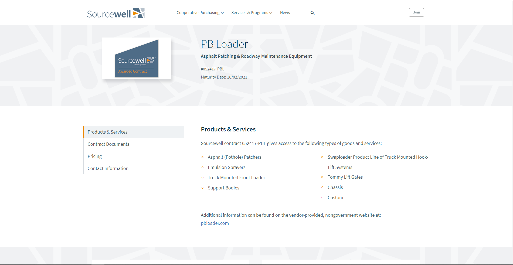Open the Contract Documents sidebar tab
This screenshot has height=265, width=513.
[x=108, y=144]
